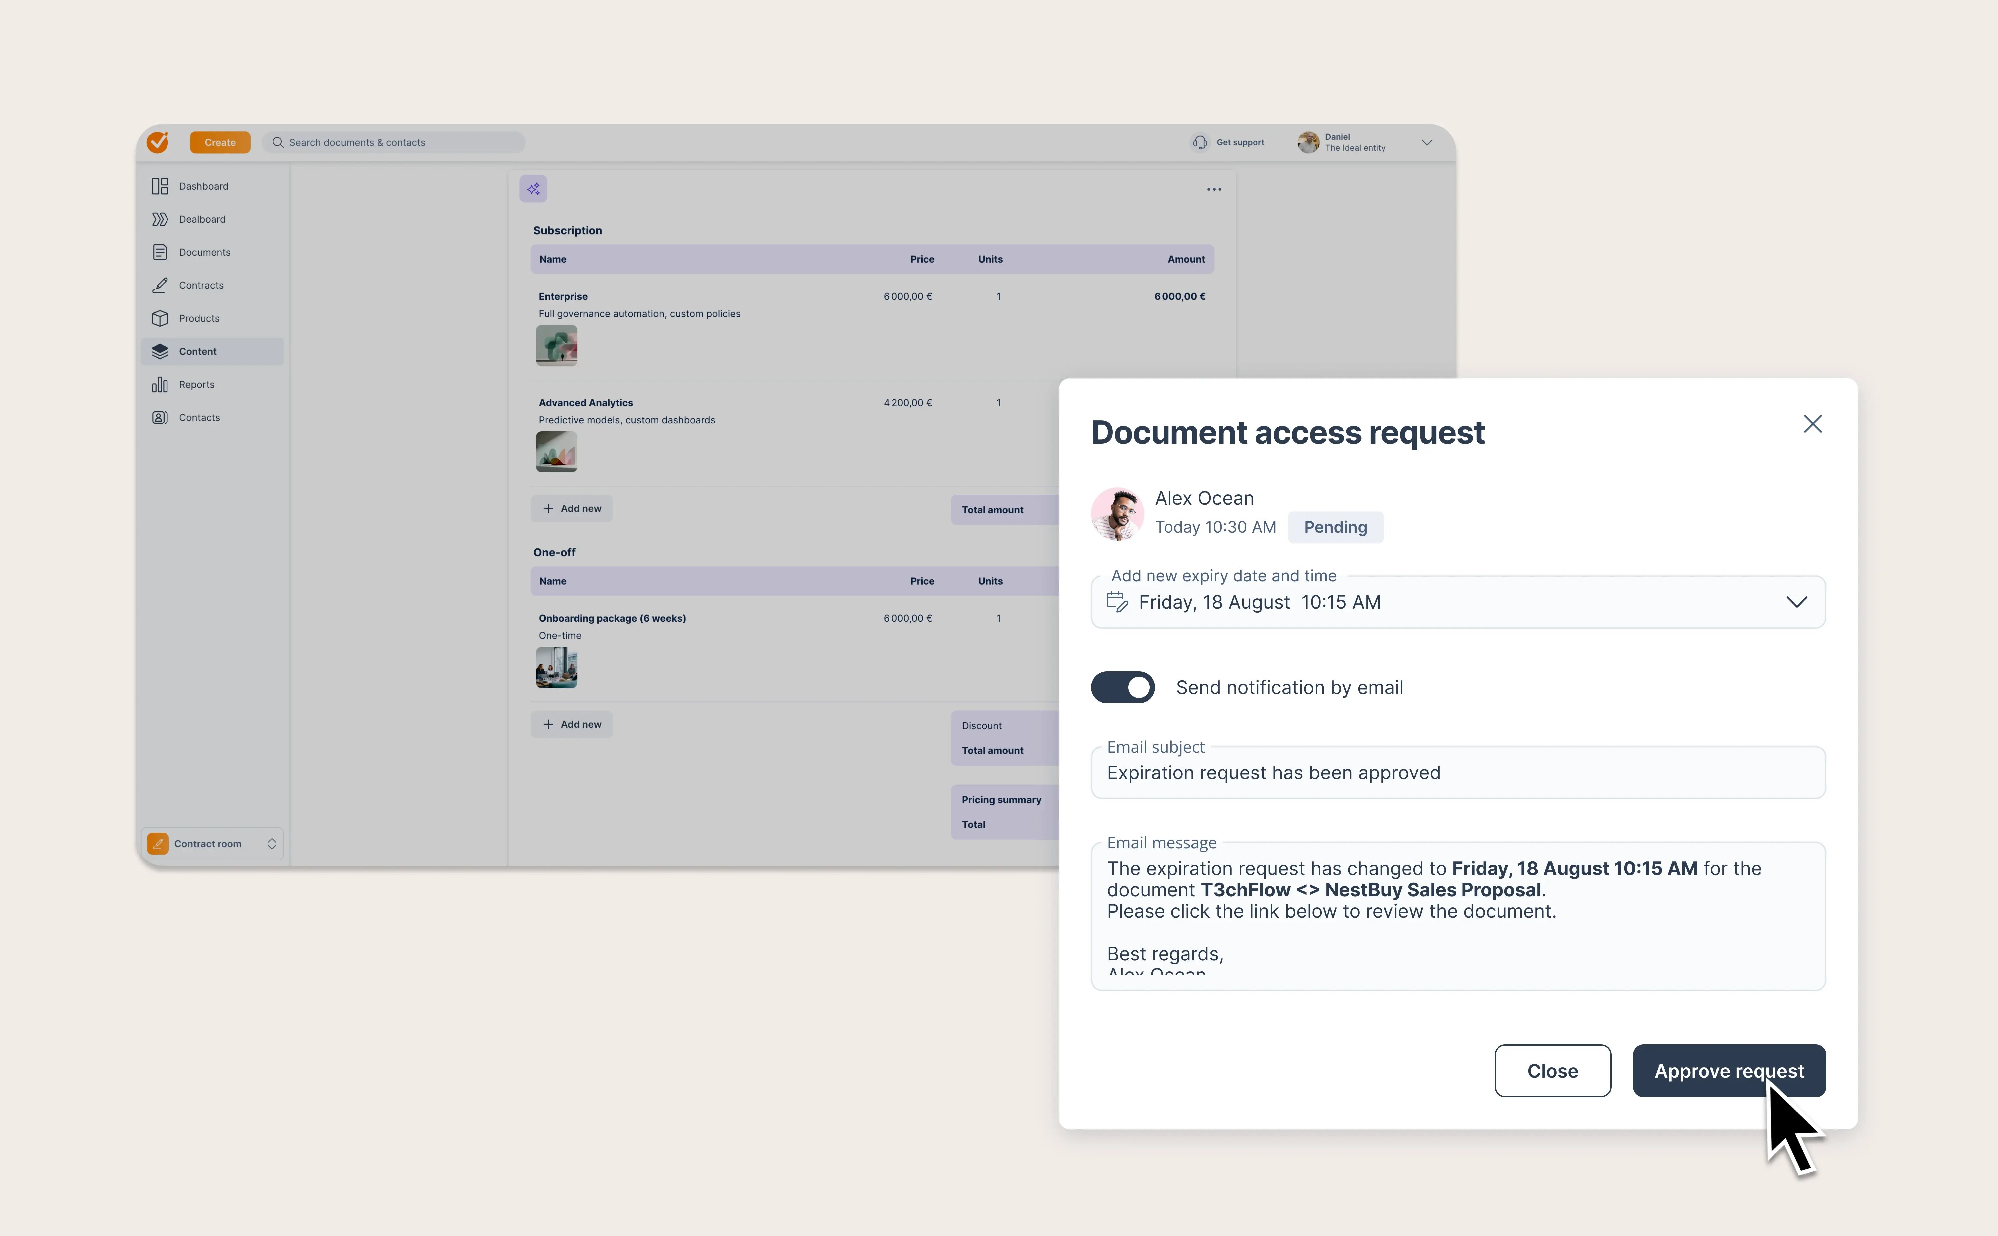The image size is (1998, 1236).
Task: Click Add new under the Subscription table
Action: click(x=571, y=508)
